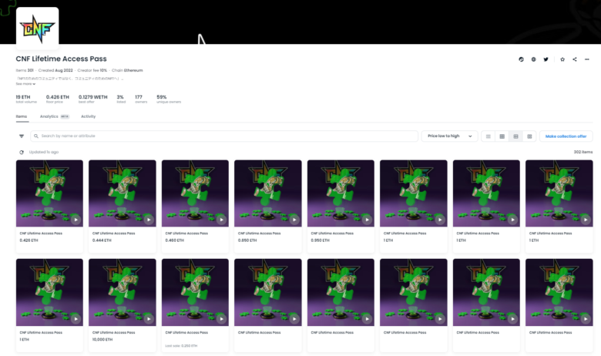
Task: Click the 0.444 ETH price text
Action: 102,240
